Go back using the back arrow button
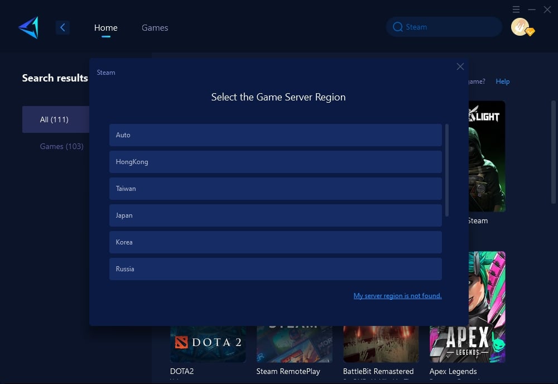Viewport: 558px width, 384px height. tap(62, 27)
